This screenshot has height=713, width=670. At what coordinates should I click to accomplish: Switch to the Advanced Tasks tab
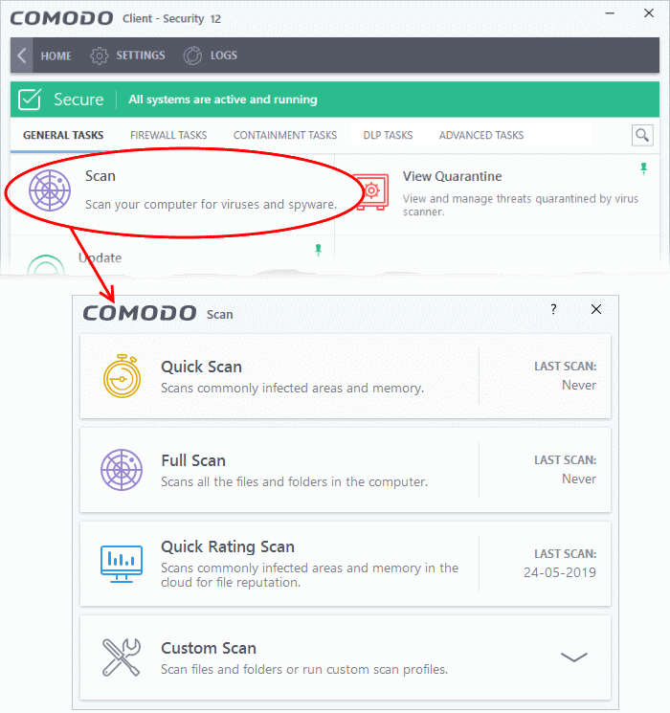pyautogui.click(x=481, y=135)
